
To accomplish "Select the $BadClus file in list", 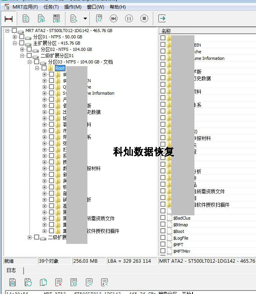I will [182, 218].
